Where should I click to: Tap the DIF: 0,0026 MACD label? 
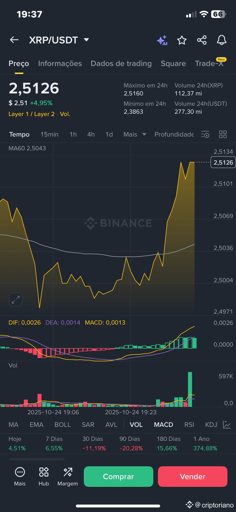pyautogui.click(x=25, y=323)
